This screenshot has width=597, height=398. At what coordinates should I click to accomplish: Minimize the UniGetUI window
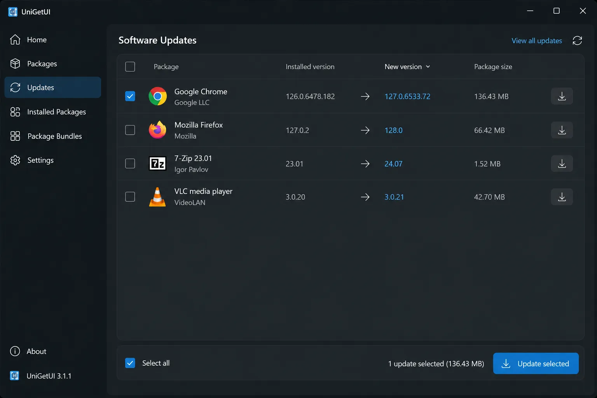[x=530, y=11]
